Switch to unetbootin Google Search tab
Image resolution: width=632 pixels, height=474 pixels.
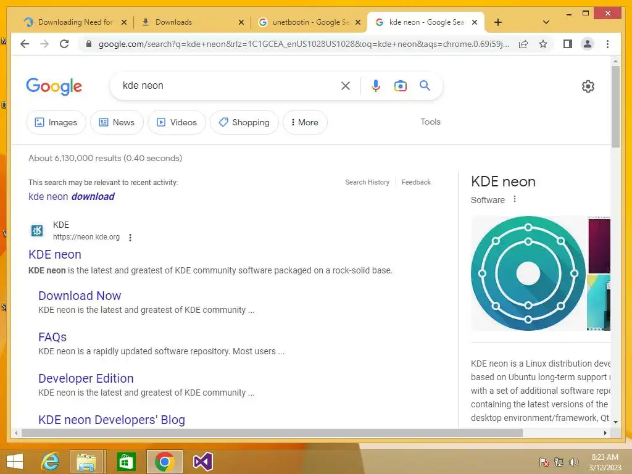pyautogui.click(x=310, y=22)
